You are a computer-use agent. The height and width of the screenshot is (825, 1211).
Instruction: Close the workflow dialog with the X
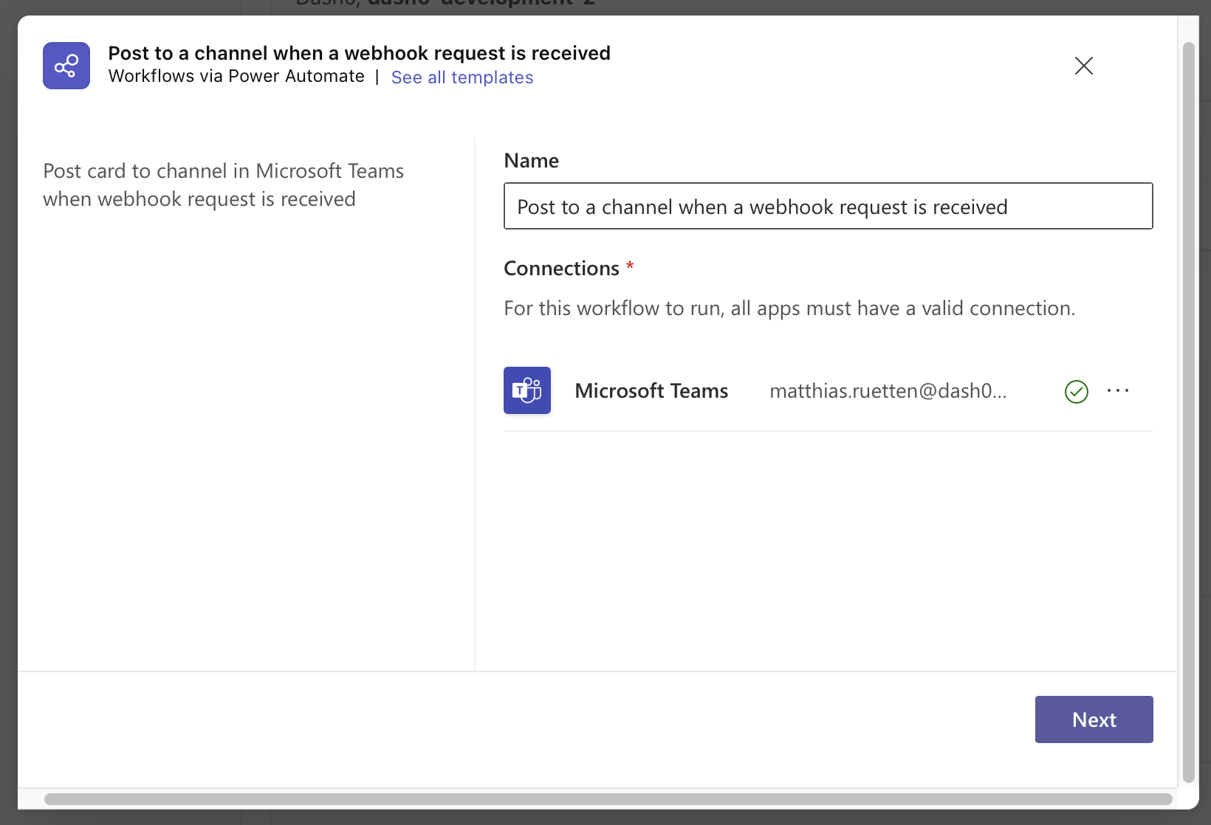[x=1083, y=66]
